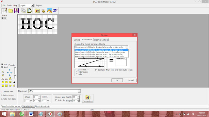Open the English language dropdown
The width and height of the screenshot is (209, 117).
coord(32,6)
